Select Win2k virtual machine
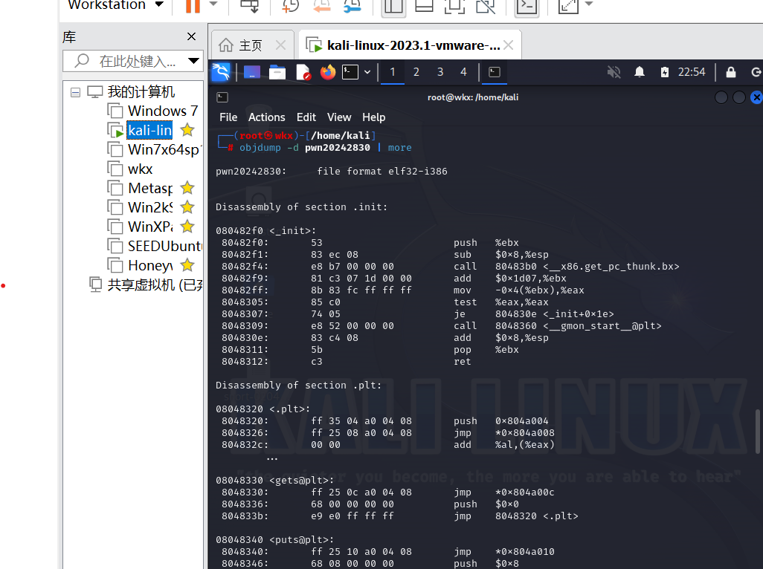Viewport: 763px width, 569px height. pos(150,207)
